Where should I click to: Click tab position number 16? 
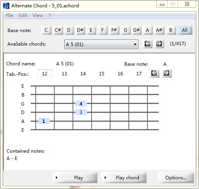(x=120, y=74)
